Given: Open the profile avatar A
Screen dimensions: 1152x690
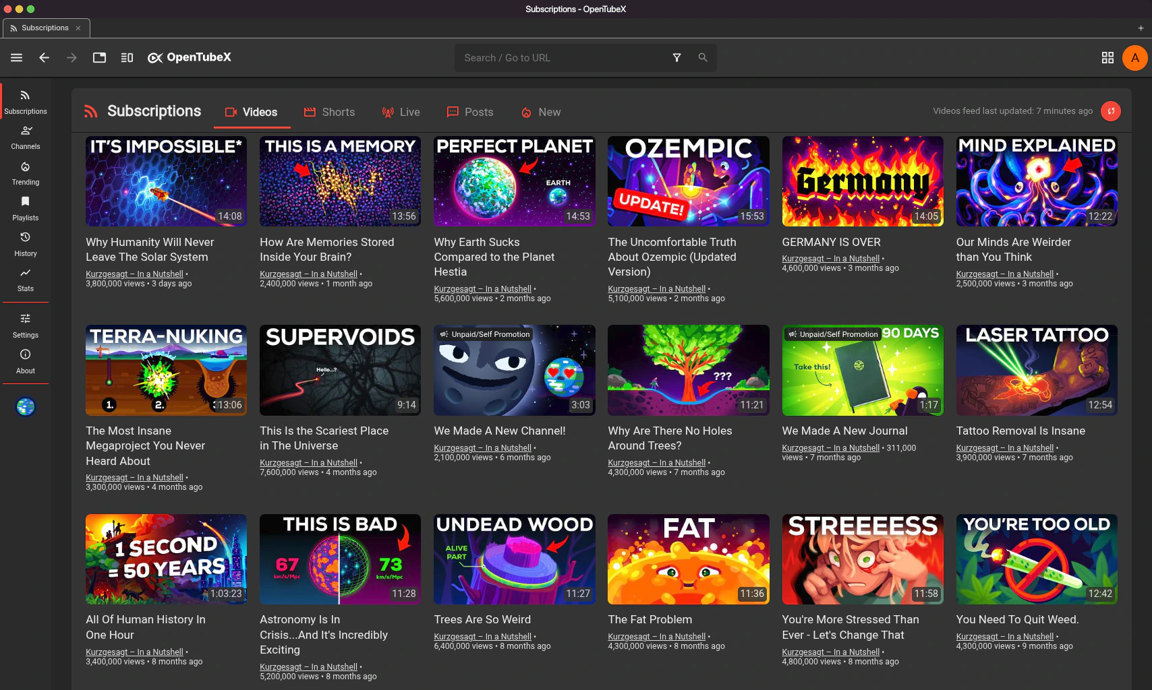Looking at the screenshot, I should pos(1135,58).
